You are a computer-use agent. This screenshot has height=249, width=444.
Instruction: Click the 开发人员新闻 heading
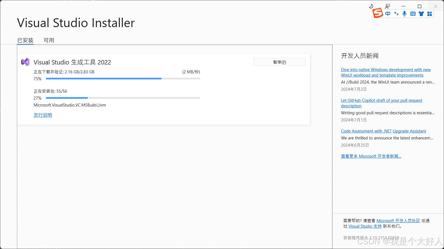pos(360,56)
